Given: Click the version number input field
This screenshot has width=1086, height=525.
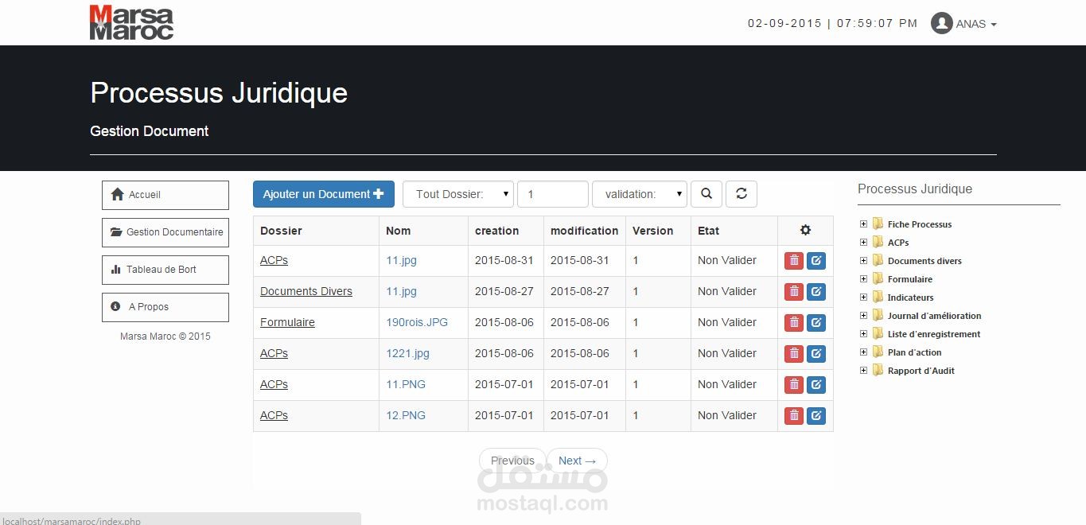Looking at the screenshot, I should pyautogui.click(x=553, y=194).
